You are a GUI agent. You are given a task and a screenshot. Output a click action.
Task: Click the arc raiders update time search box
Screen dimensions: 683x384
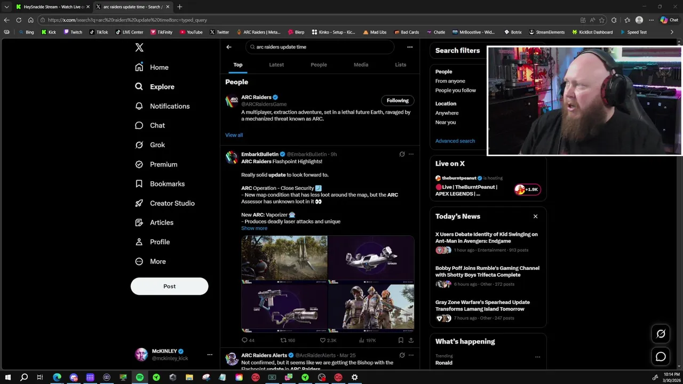pos(320,47)
